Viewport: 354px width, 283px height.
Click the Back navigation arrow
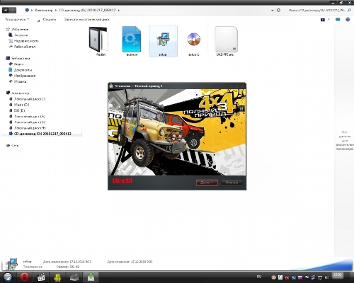[x=6, y=10]
